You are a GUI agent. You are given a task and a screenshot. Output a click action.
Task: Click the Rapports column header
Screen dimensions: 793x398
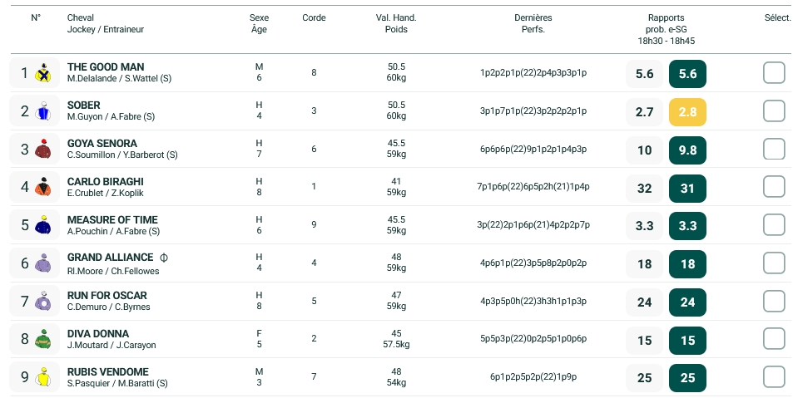point(666,17)
